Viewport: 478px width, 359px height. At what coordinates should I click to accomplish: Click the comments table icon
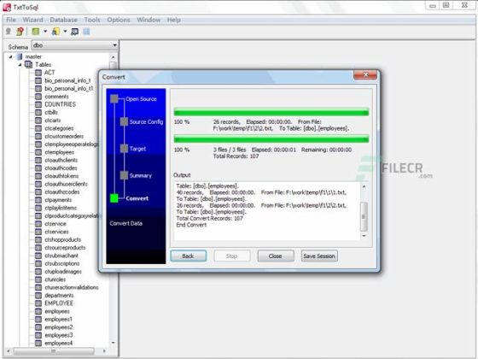point(38,97)
